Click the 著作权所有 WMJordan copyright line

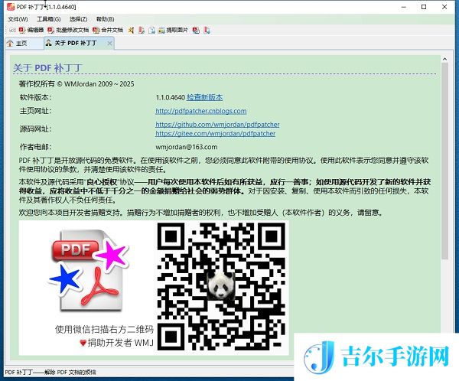tap(76, 84)
